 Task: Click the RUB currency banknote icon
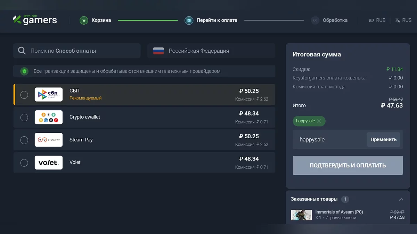click(371, 20)
